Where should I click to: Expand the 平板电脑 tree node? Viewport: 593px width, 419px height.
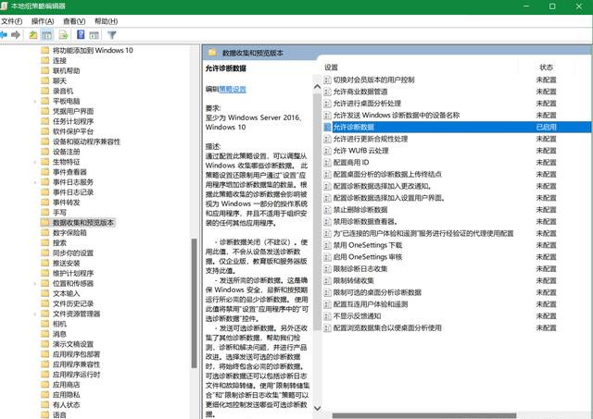33,100
